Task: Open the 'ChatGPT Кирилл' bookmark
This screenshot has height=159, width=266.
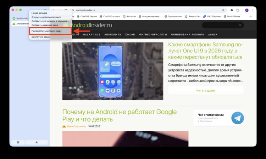Action: 87,16
